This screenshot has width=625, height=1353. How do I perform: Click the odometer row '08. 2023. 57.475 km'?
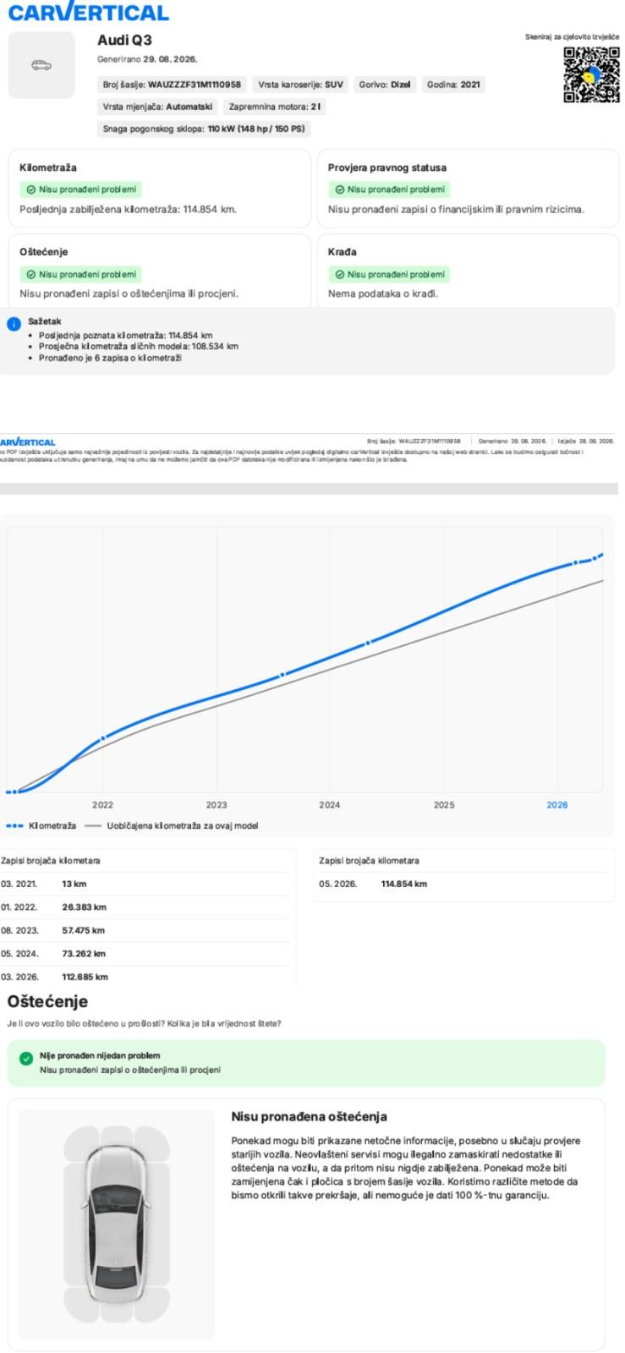click(x=145, y=930)
